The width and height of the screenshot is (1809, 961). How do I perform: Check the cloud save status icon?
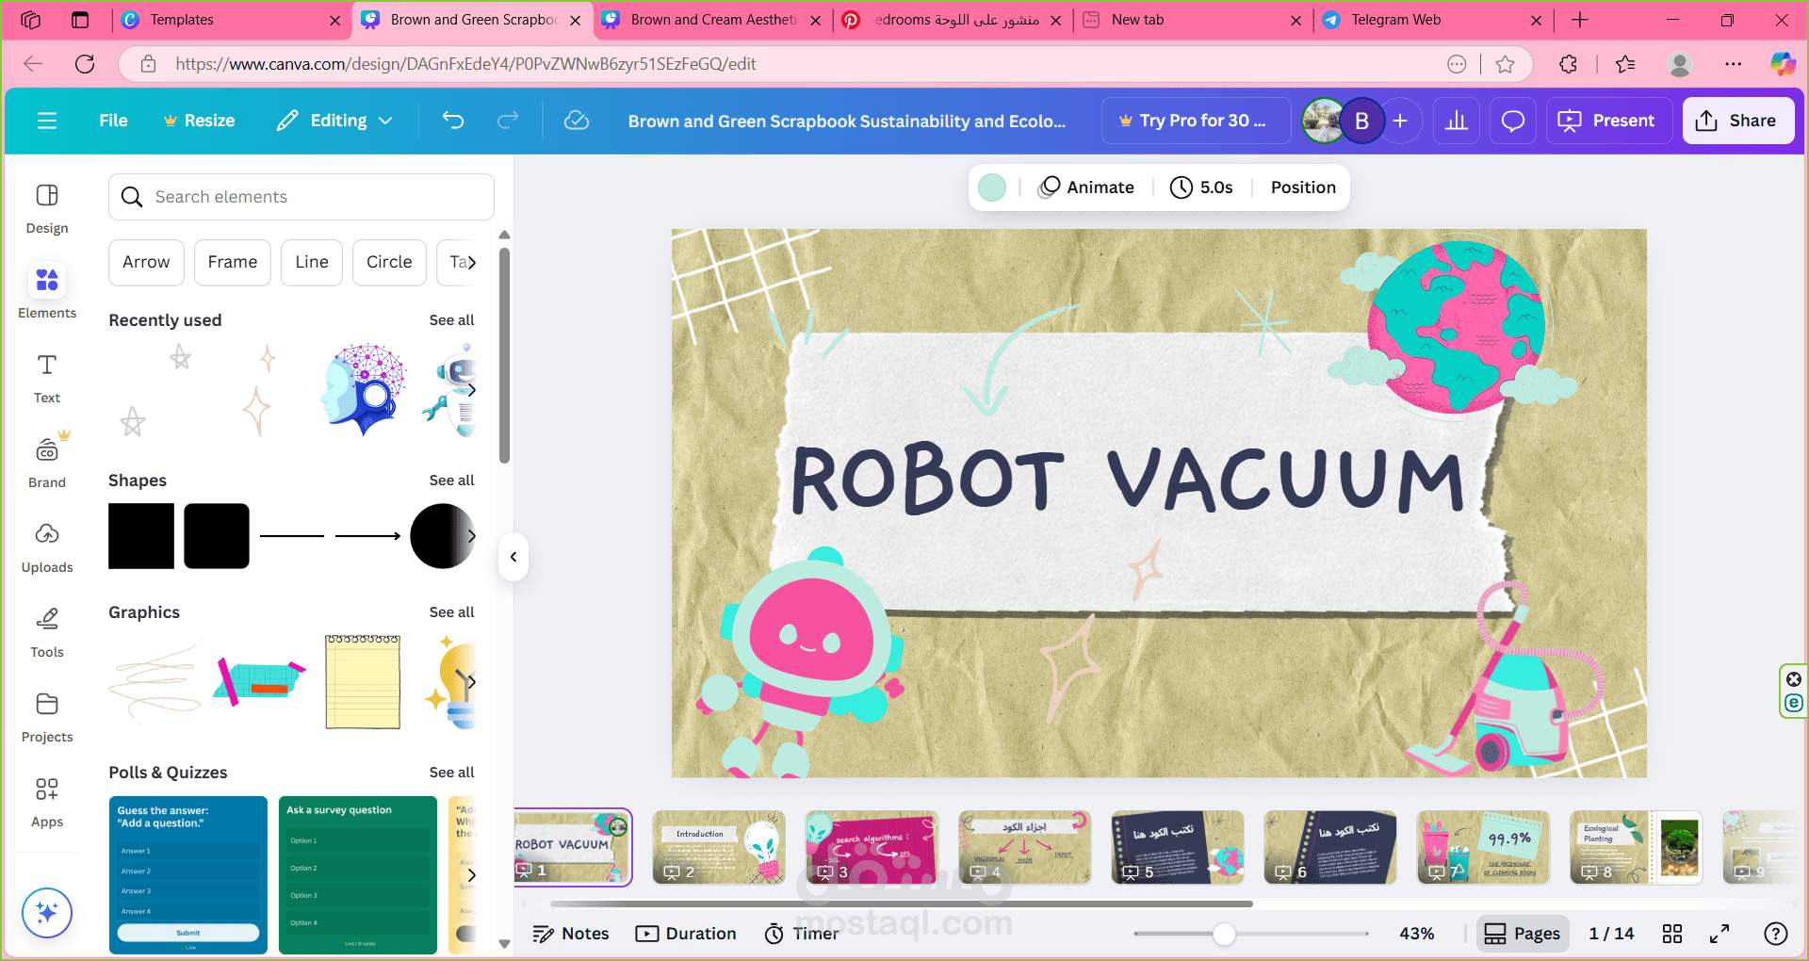tap(577, 121)
